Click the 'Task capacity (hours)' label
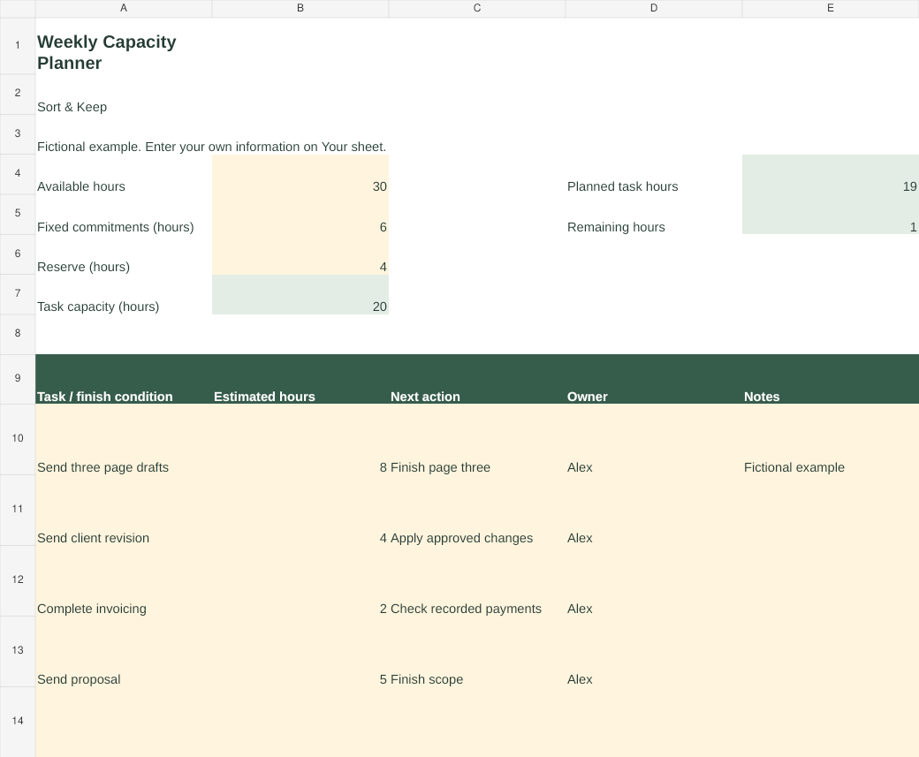The width and height of the screenshot is (919, 757). (x=124, y=295)
